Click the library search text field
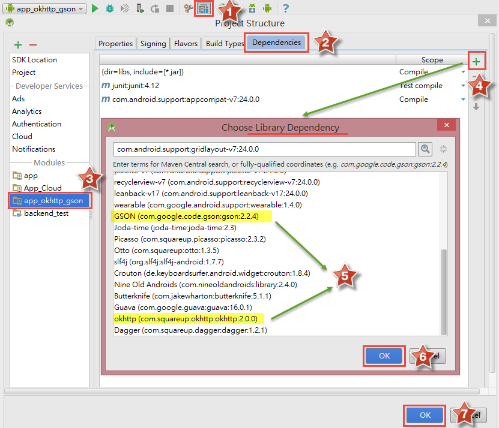The image size is (499, 428). 265,149
